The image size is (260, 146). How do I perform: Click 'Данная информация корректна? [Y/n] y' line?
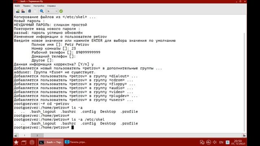point(54,64)
